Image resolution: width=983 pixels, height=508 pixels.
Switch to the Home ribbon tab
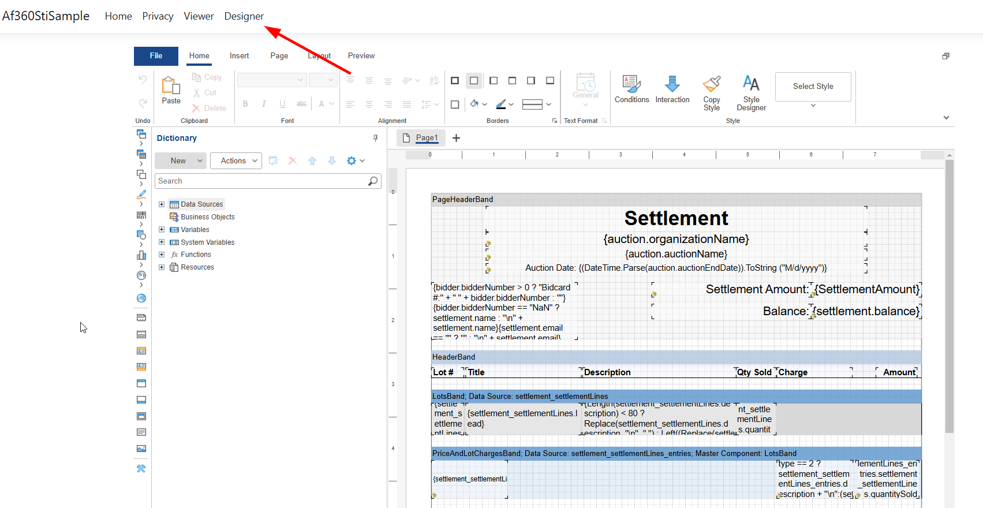pos(199,56)
